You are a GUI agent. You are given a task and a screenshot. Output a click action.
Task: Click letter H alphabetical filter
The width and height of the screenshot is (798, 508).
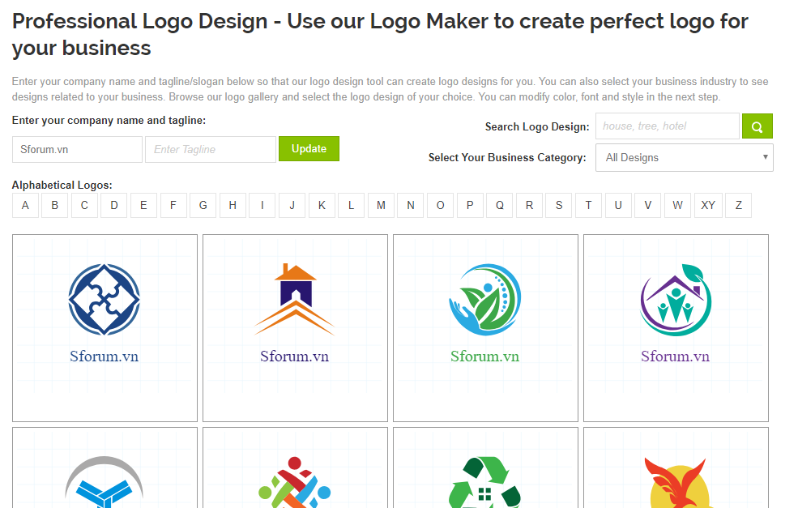233,206
